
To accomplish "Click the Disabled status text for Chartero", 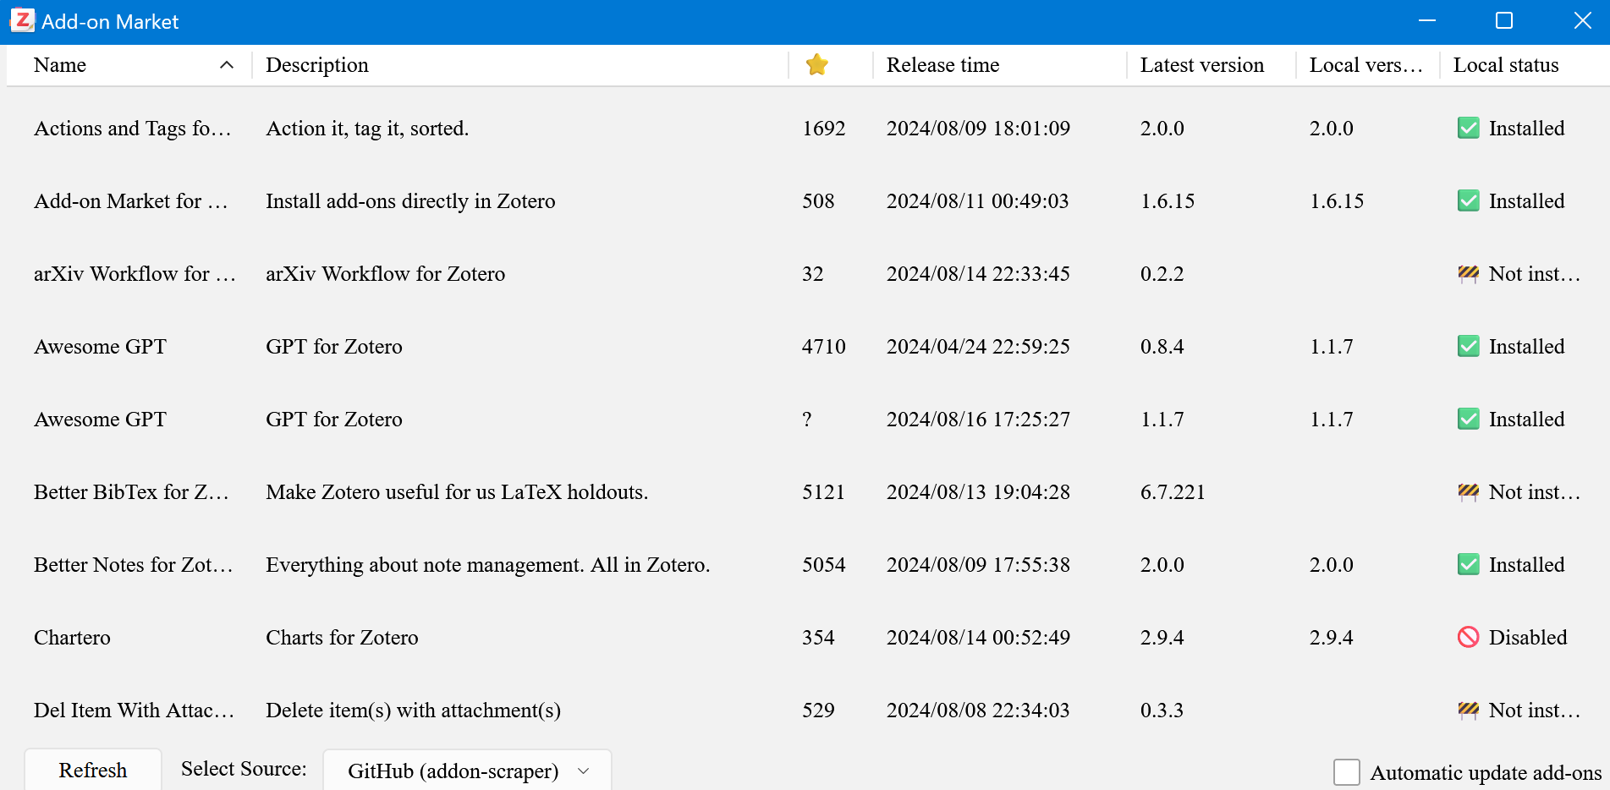I will click(x=1528, y=637).
